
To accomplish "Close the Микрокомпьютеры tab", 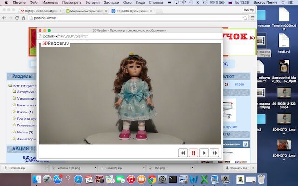I will pos(106,11).
